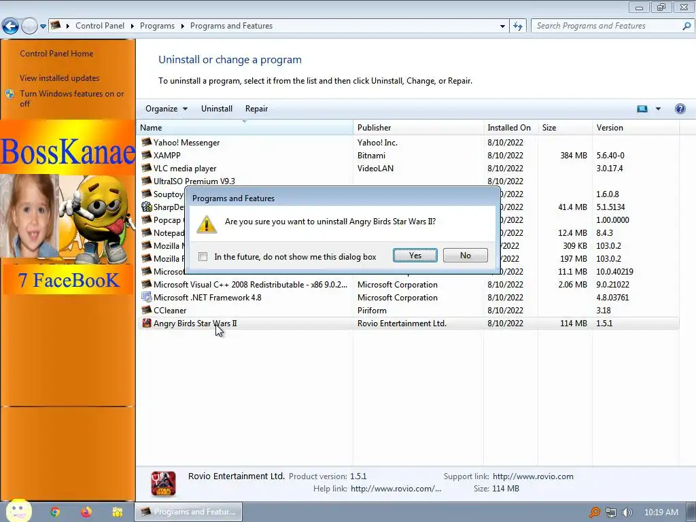
Task: Click the VLC media player icon
Action: pyautogui.click(x=146, y=168)
